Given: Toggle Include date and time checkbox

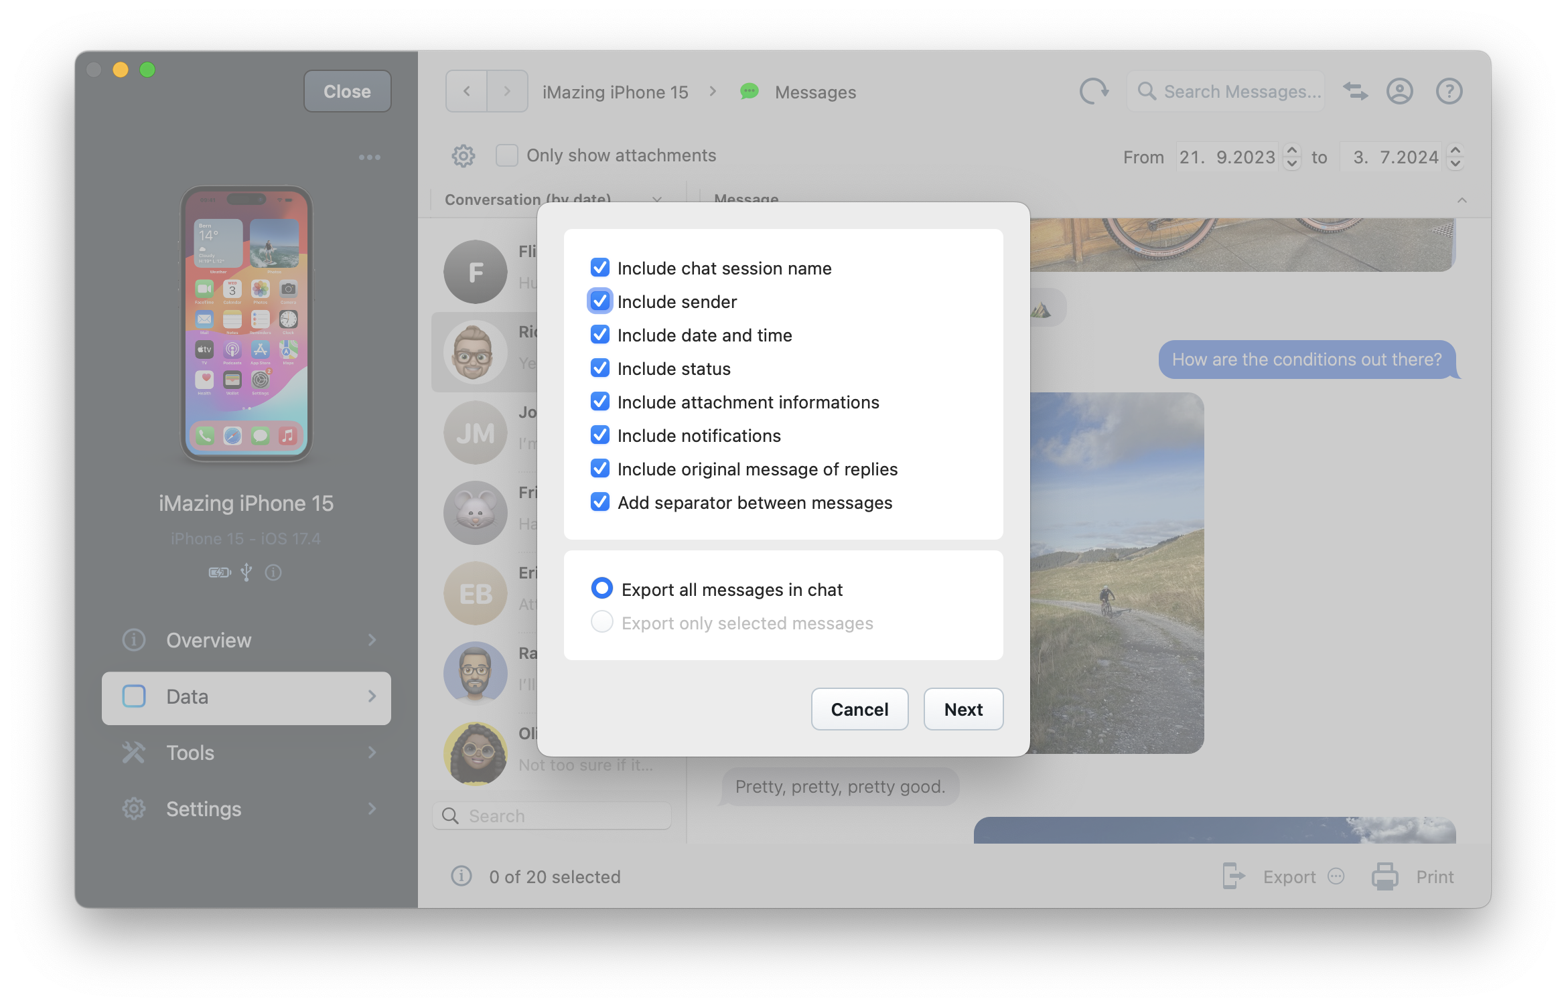Looking at the screenshot, I should click(600, 335).
